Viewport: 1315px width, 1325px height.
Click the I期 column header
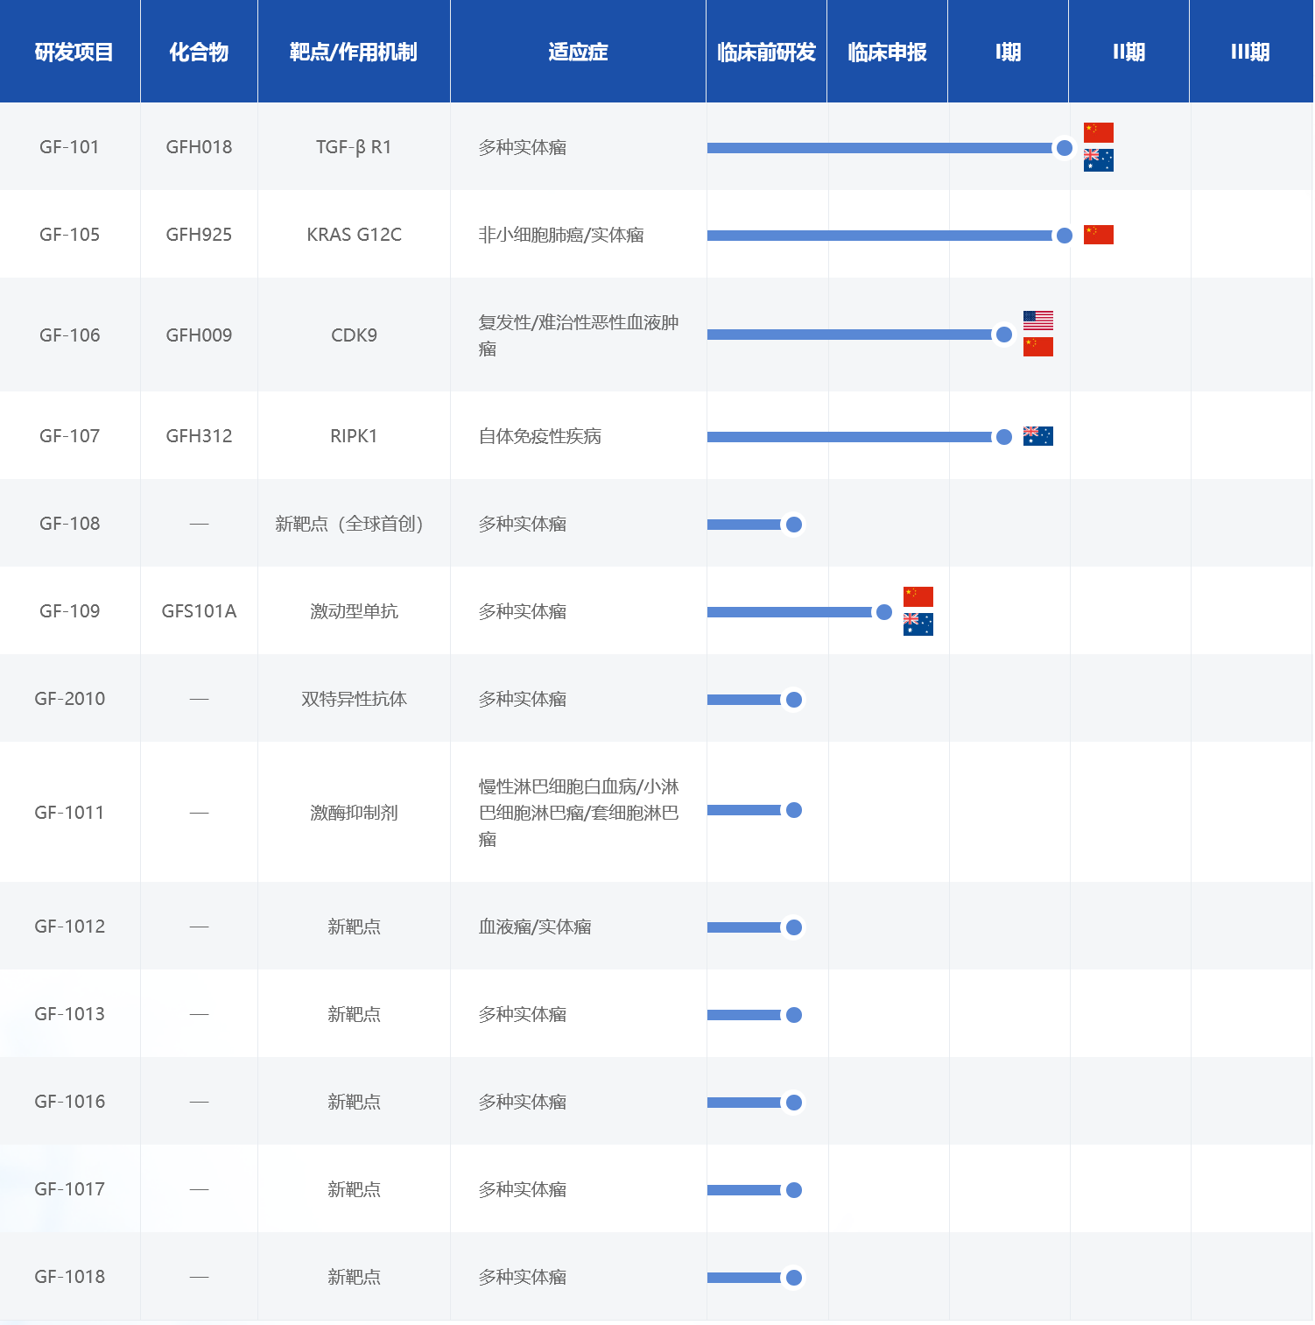point(1008,53)
